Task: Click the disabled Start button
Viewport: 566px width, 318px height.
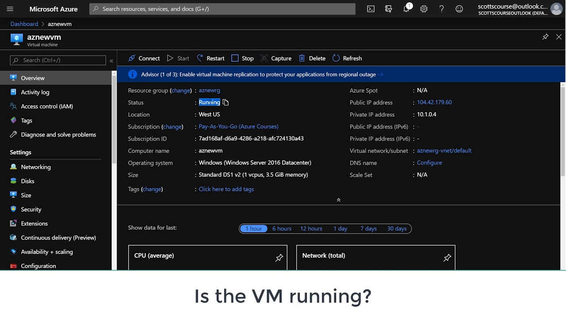Action: pyautogui.click(x=178, y=58)
